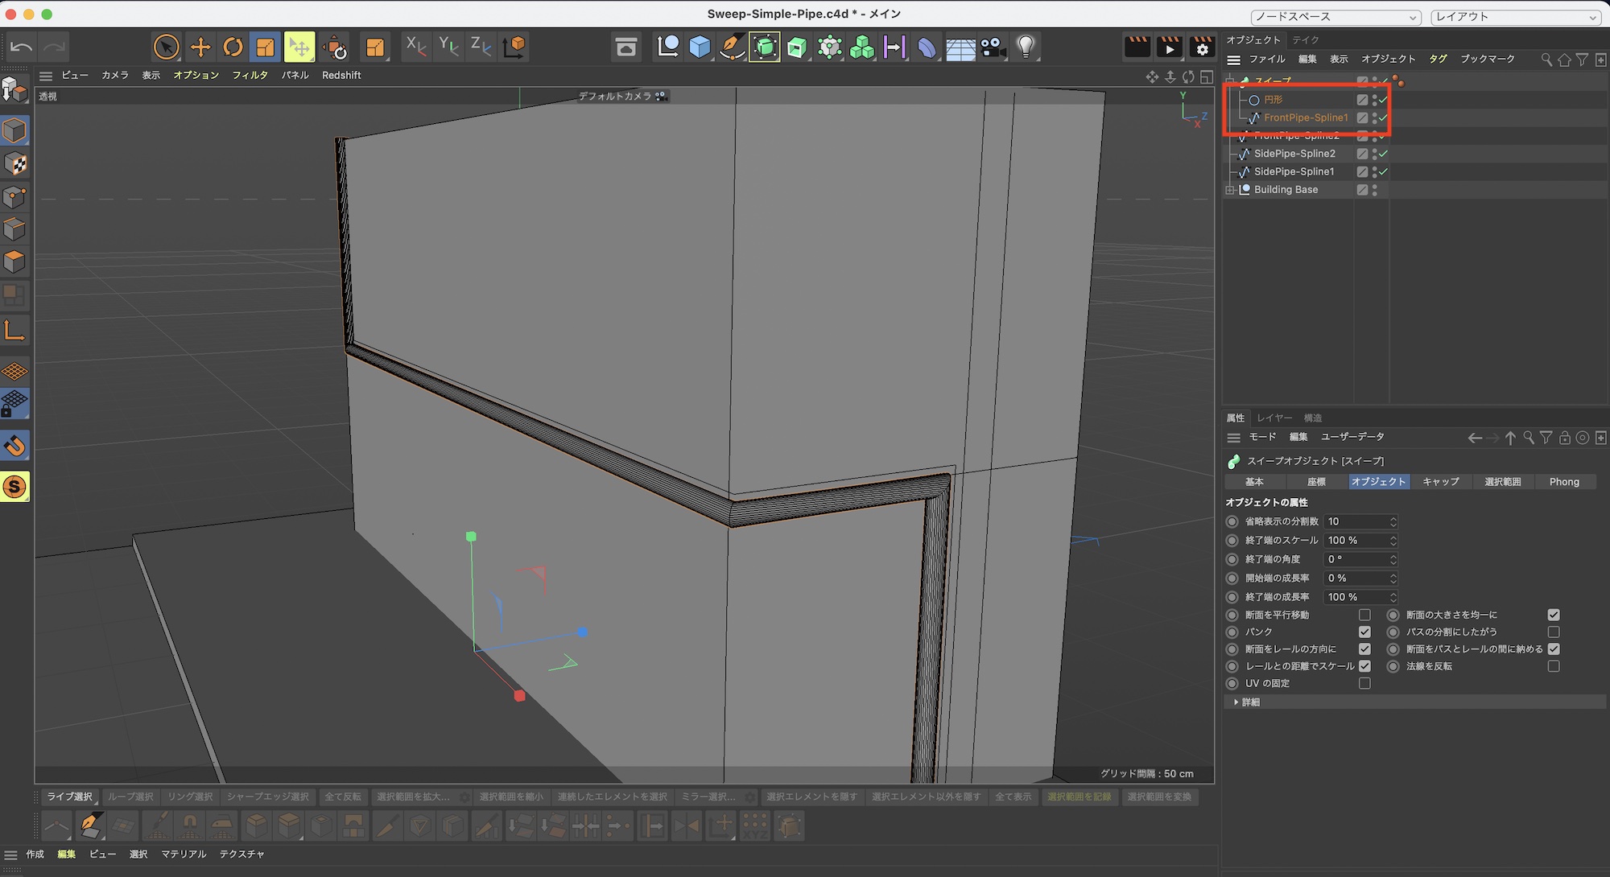Click the Undo arrow icon
Screen dimensions: 1610x877
point(21,47)
